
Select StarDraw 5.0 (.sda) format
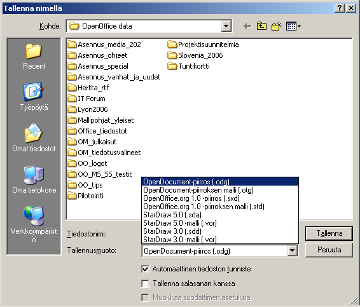click(x=220, y=215)
